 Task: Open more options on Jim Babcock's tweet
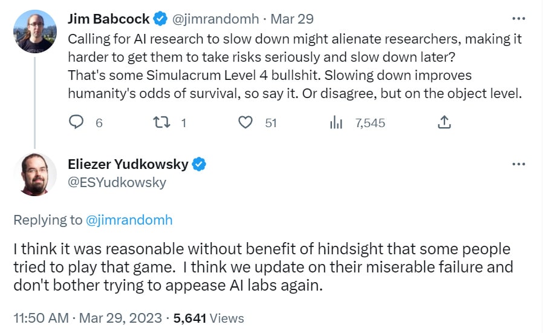[x=519, y=19]
